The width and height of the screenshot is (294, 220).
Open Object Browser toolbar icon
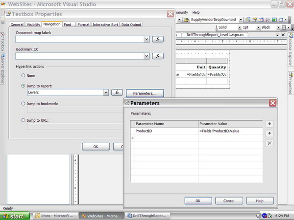click(x=261, y=20)
